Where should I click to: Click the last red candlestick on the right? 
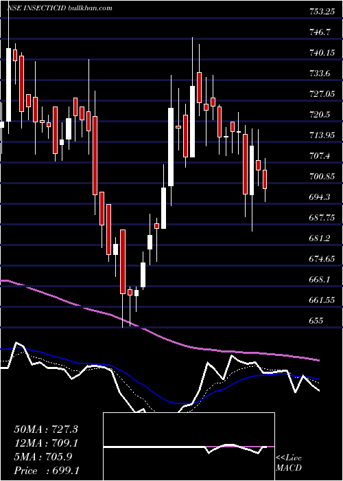[x=265, y=179]
